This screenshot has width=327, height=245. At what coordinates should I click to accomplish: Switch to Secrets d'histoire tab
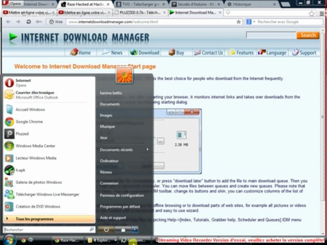click(x=196, y=4)
